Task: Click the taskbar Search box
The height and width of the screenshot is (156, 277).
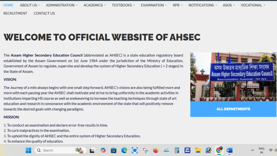Action: click(60, 150)
